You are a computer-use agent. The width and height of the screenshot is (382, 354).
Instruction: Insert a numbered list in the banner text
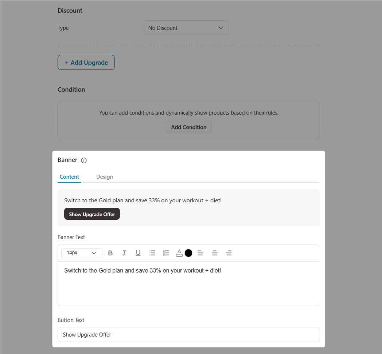point(166,253)
